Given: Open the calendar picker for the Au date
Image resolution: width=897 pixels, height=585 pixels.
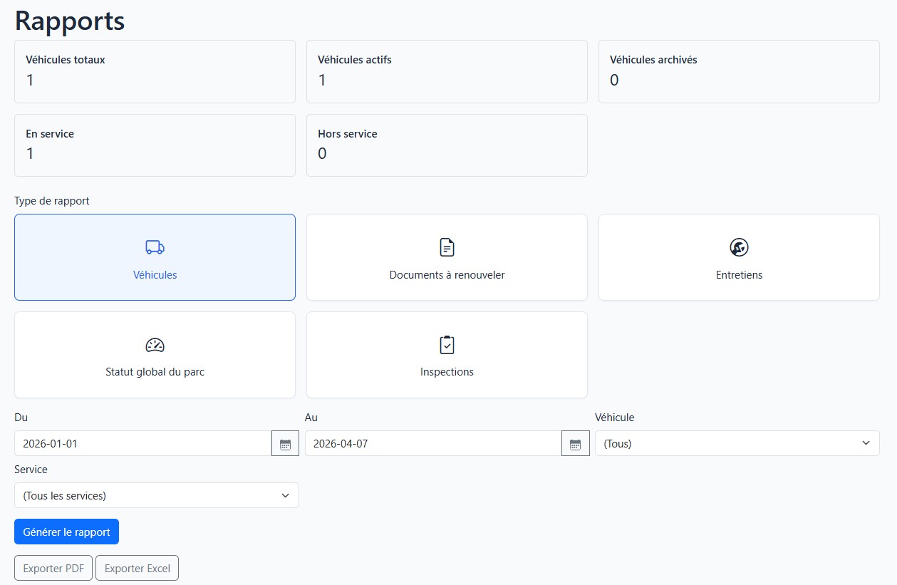Looking at the screenshot, I should (x=576, y=443).
